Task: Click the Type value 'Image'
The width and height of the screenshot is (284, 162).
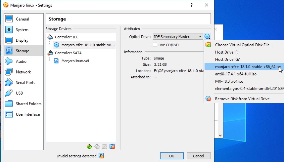Action: [x=159, y=58]
